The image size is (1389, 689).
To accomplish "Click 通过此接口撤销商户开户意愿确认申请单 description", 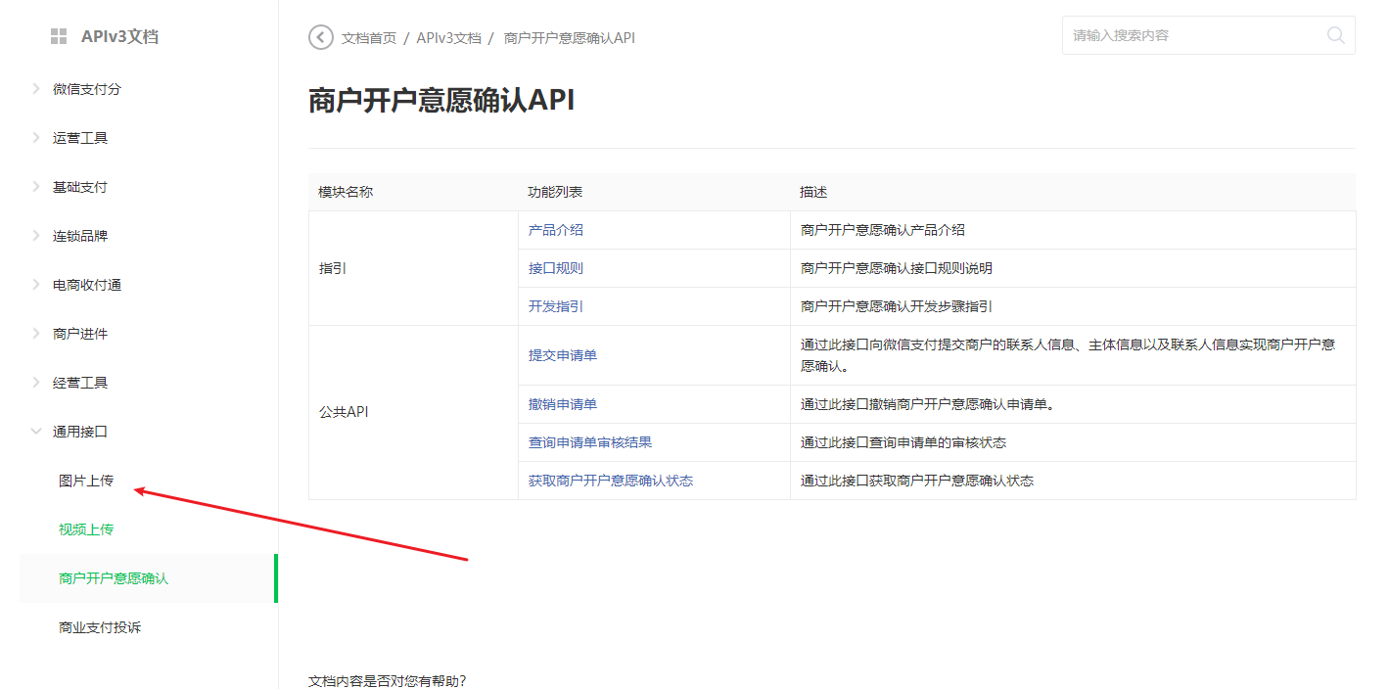I will pyautogui.click(x=927, y=404).
